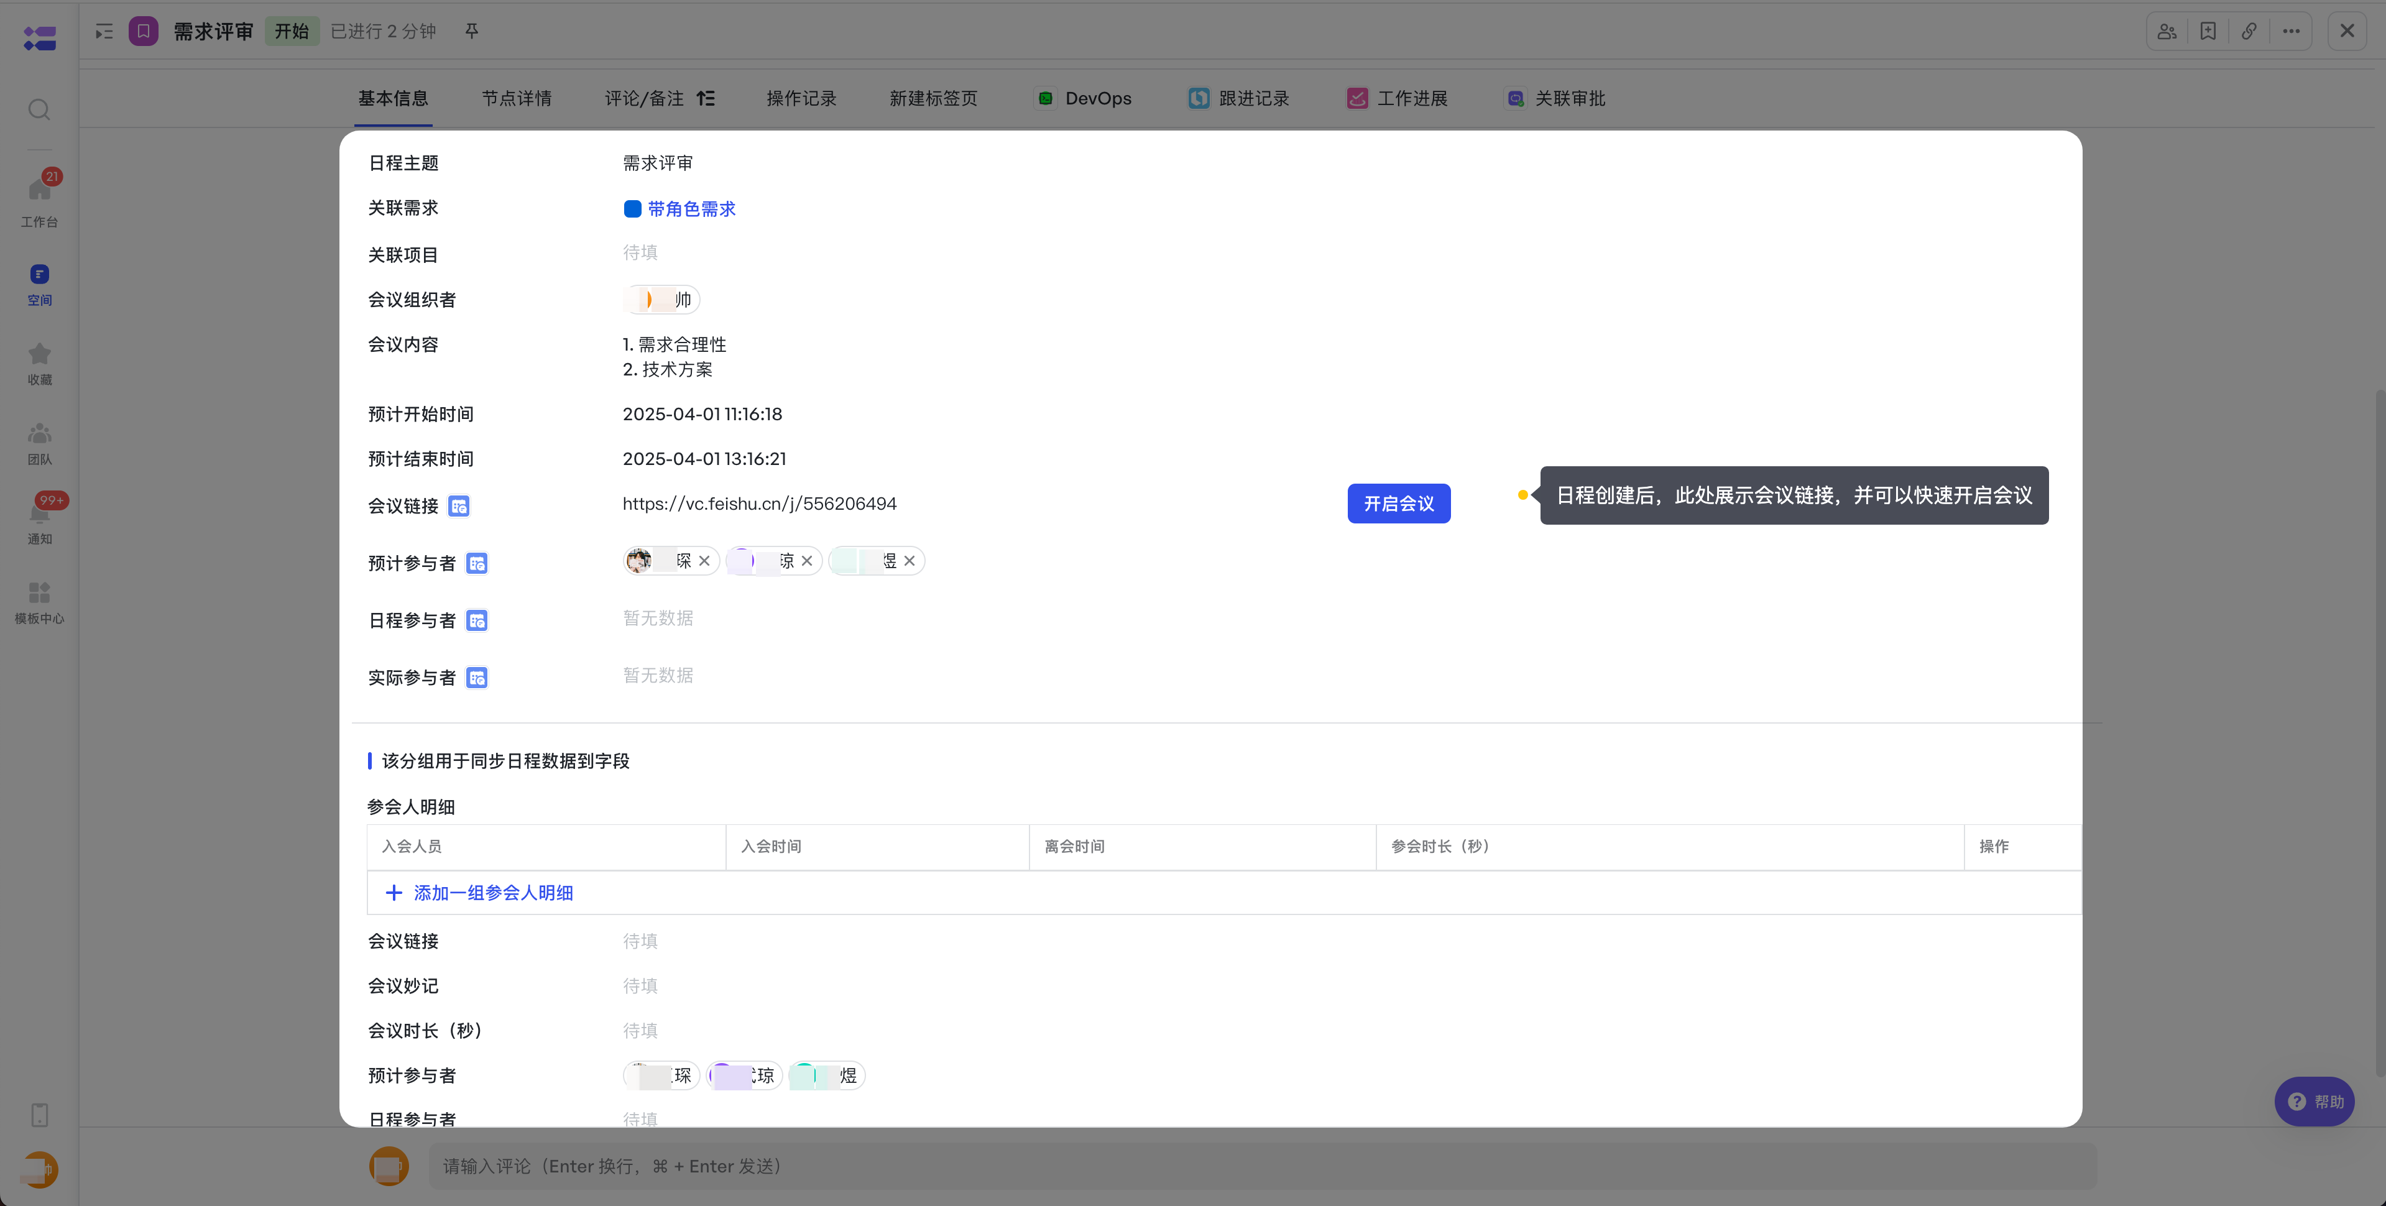Image resolution: width=2386 pixels, height=1206 pixels.
Task: Copy link via the chain icon
Action: pos(2249,32)
